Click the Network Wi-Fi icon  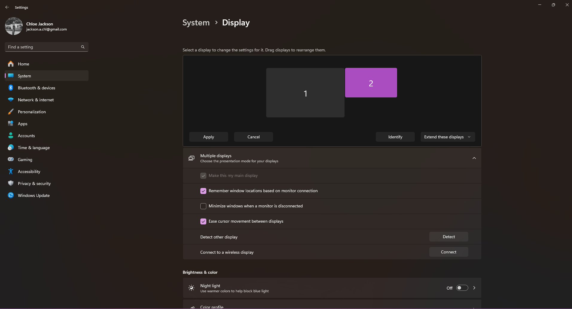(11, 100)
